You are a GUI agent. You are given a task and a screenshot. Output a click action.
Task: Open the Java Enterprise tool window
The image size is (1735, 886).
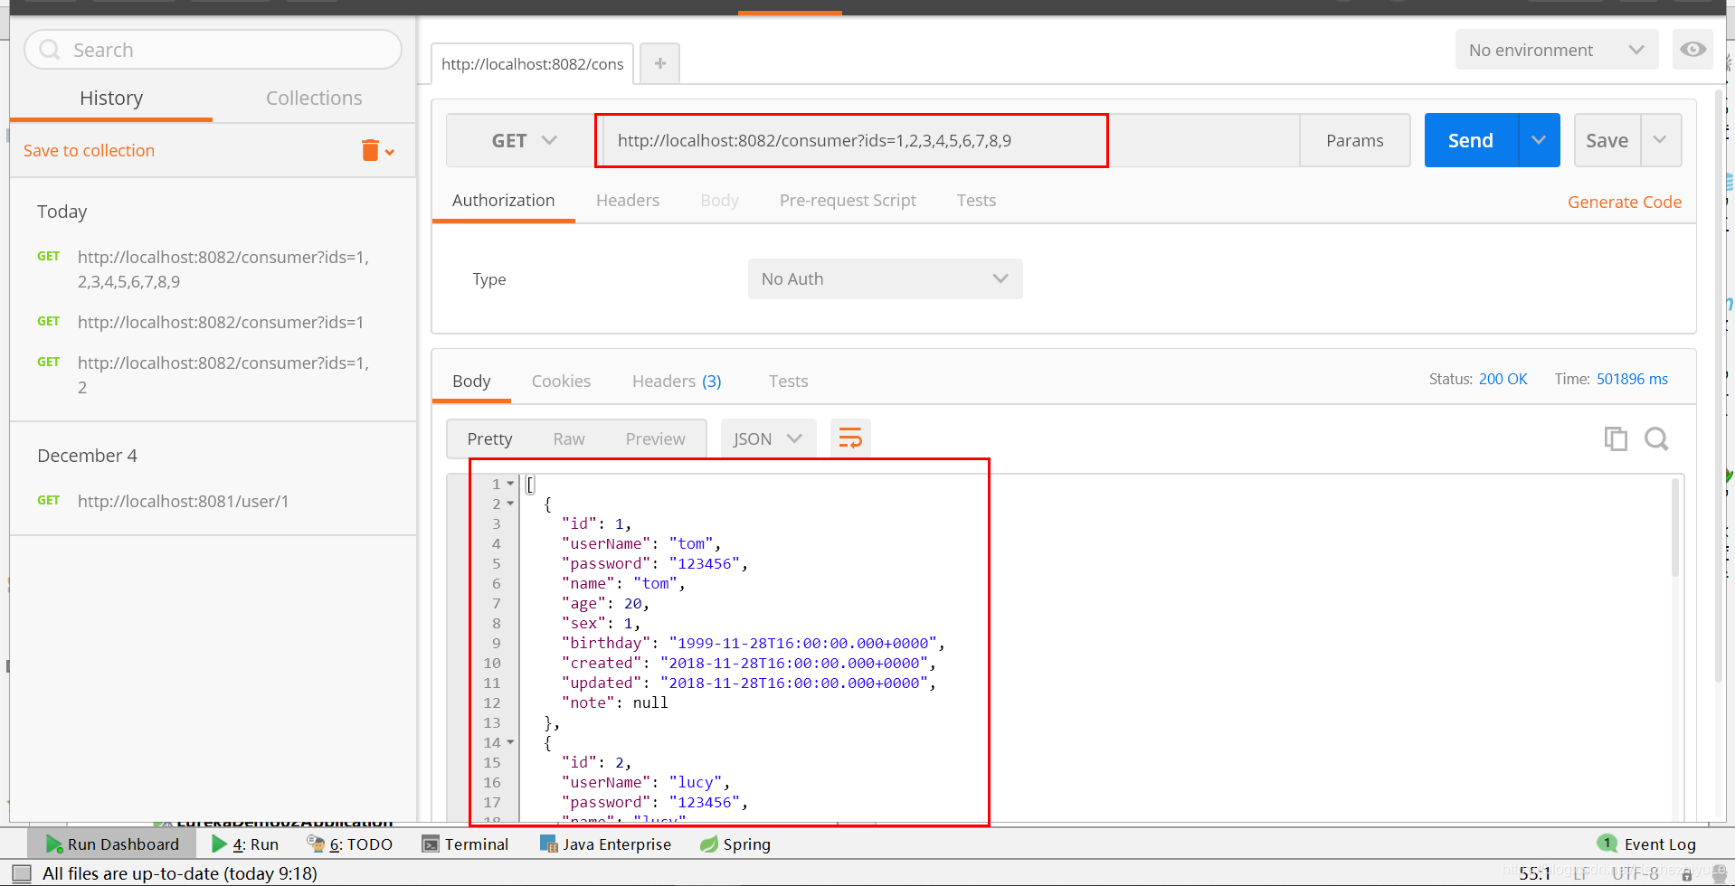606,844
